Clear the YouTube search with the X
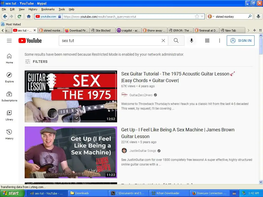 click(x=163, y=41)
